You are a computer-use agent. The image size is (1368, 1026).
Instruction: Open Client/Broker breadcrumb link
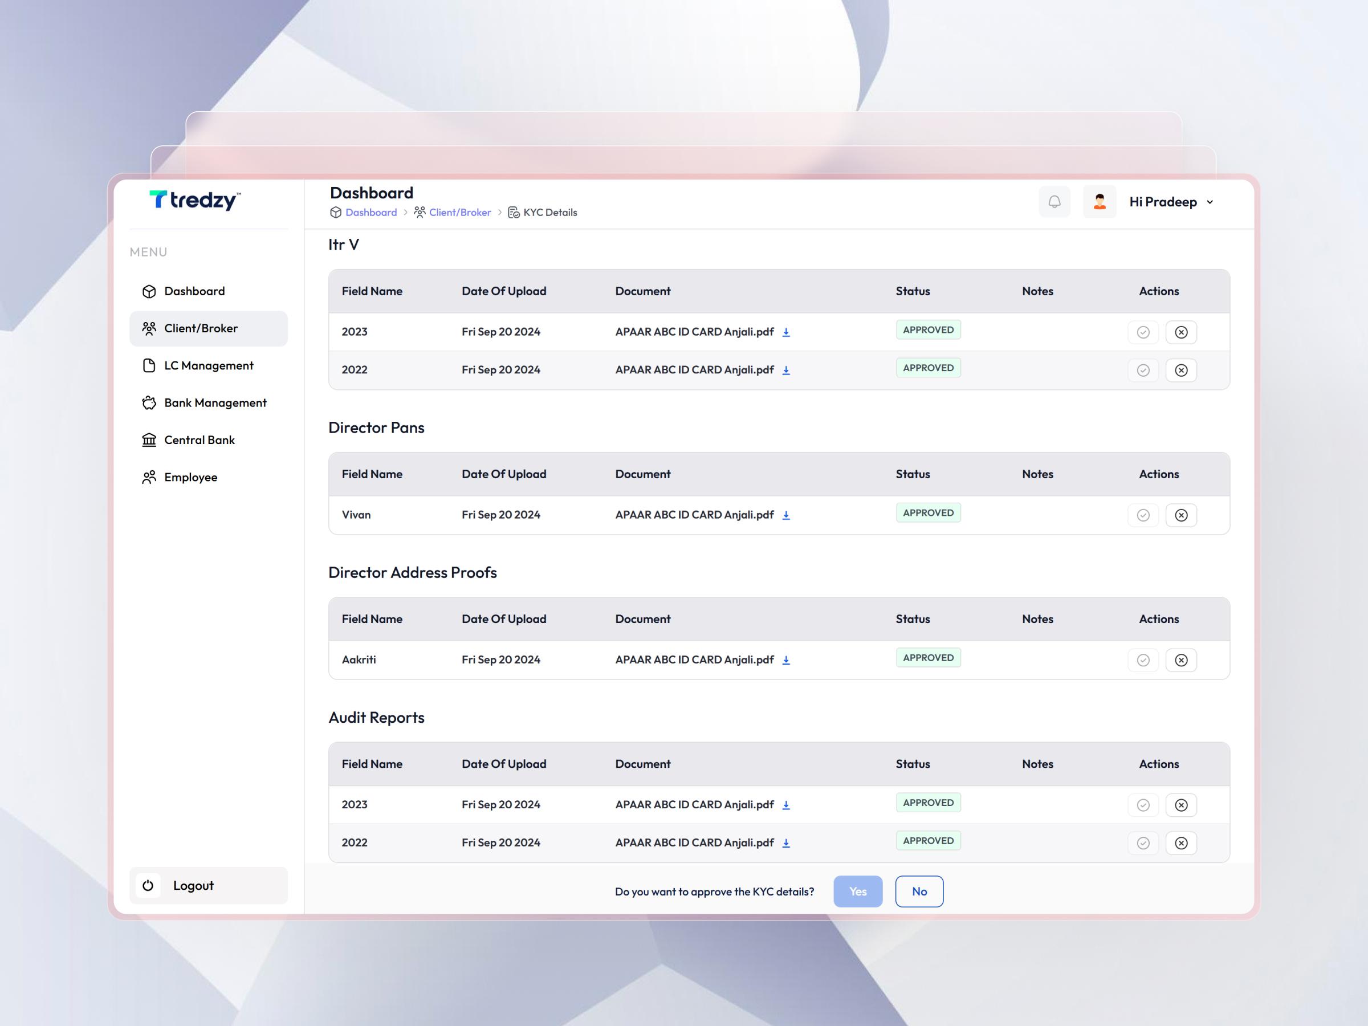click(x=459, y=212)
